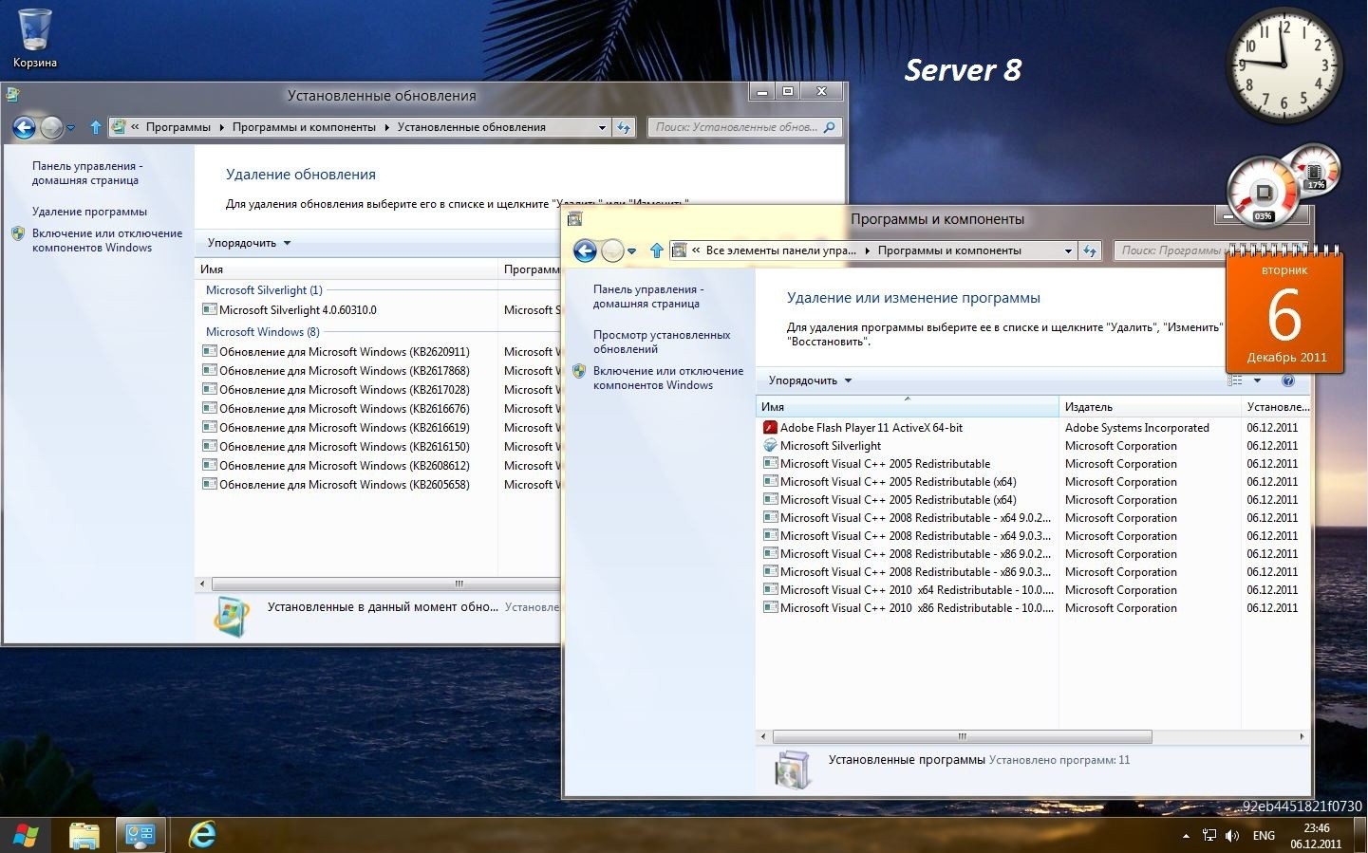Select update KB2620911
1368x853 pixels.
[x=345, y=352]
